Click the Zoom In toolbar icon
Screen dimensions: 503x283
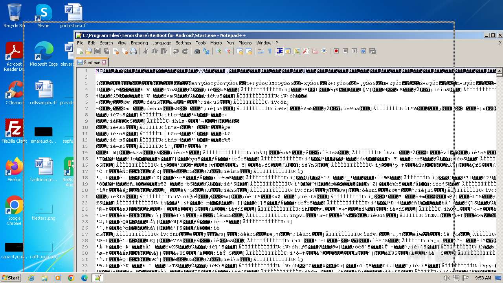click(218, 51)
